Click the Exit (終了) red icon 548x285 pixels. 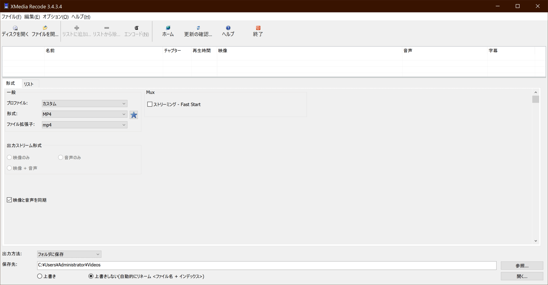coord(258,28)
